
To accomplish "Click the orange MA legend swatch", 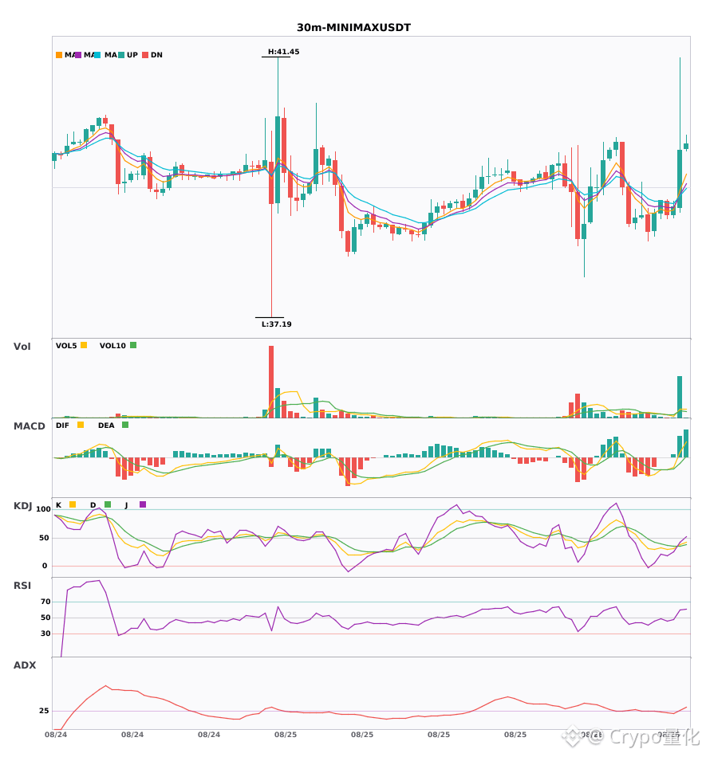I will (x=59, y=55).
